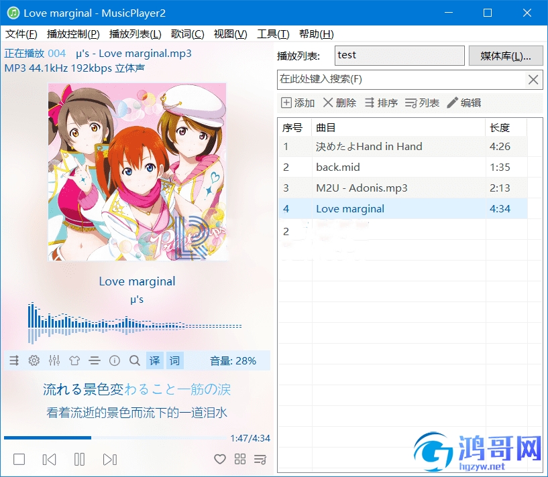Viewport: 548px width, 477px height.
Task: Open the 文件(F) menu
Action: [x=21, y=34]
